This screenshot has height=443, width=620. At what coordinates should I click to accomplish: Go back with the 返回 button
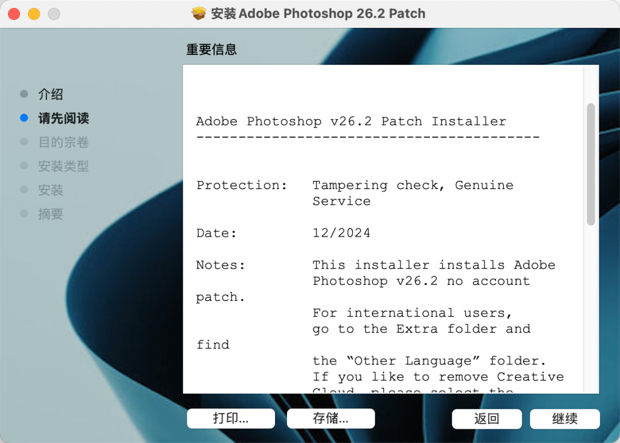(x=487, y=419)
